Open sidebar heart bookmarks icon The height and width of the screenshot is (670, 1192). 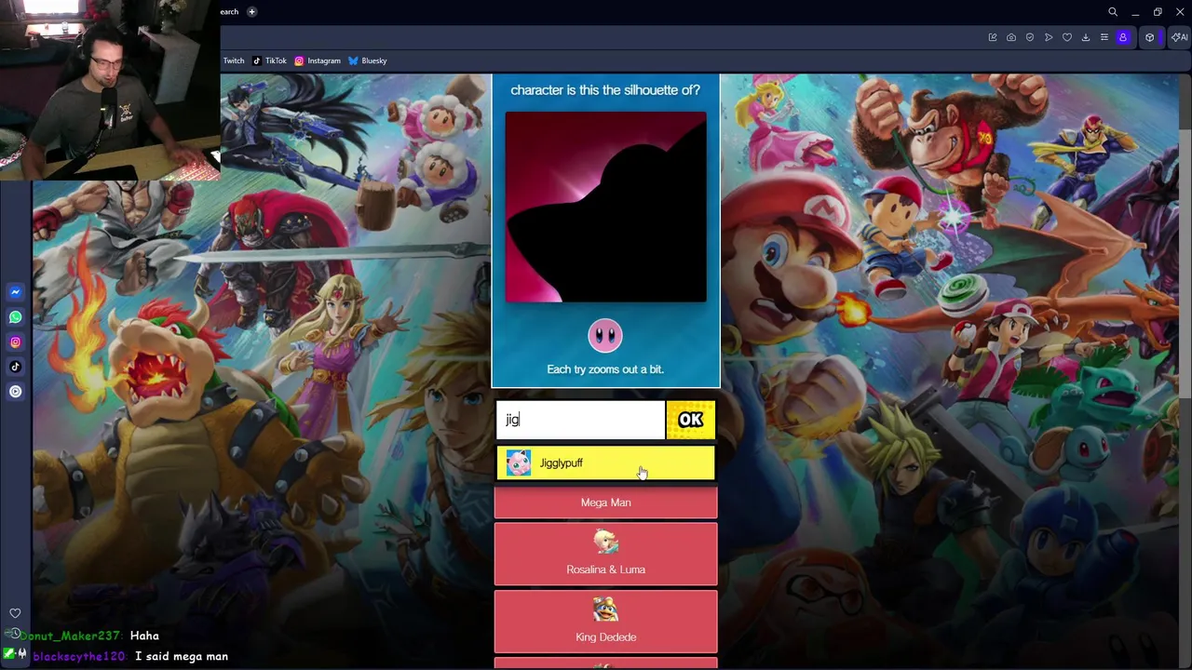(15, 613)
